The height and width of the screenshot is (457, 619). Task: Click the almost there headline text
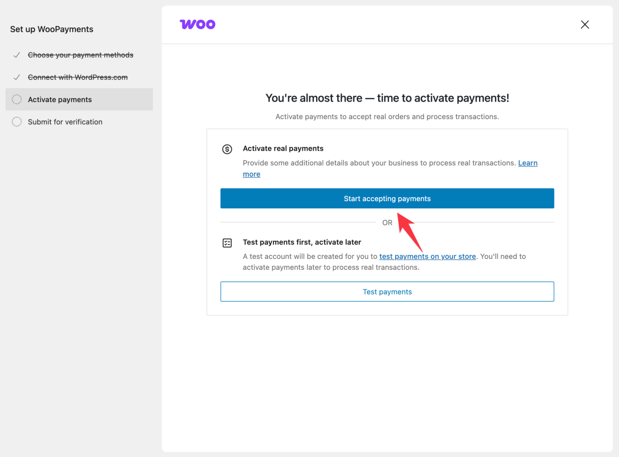click(x=387, y=98)
